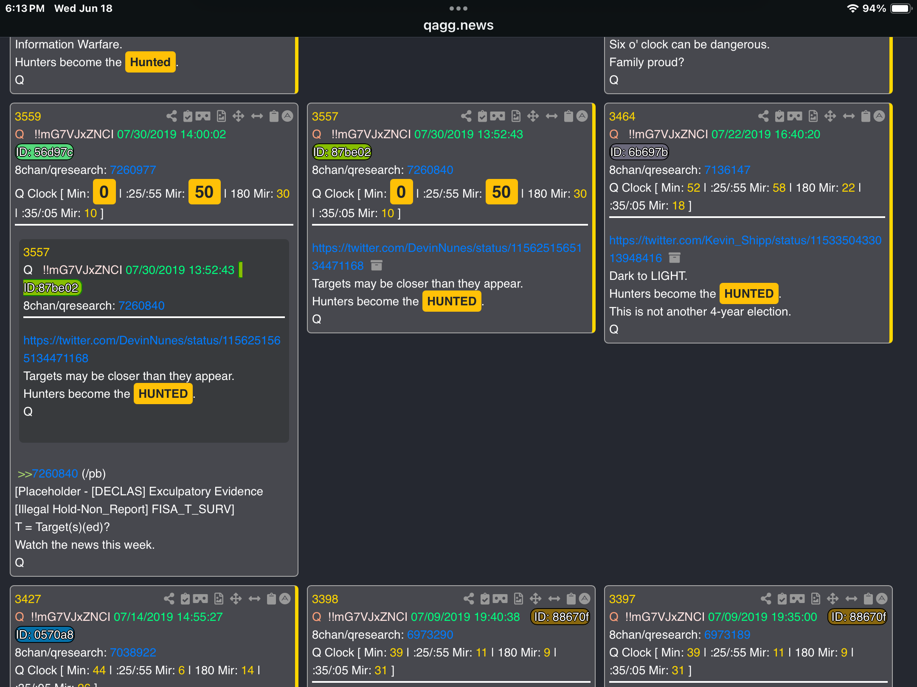Click the circled A icon on post 3559
The width and height of the screenshot is (917, 687).
pyautogui.click(x=287, y=116)
